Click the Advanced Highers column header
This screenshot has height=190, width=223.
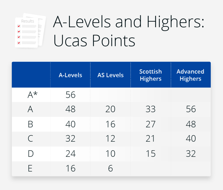pos(190,75)
